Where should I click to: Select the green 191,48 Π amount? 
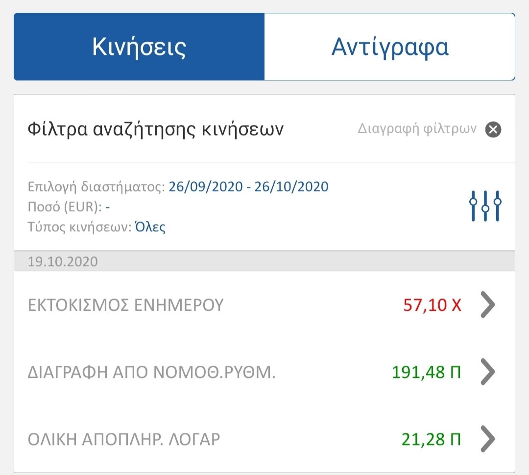(x=426, y=372)
